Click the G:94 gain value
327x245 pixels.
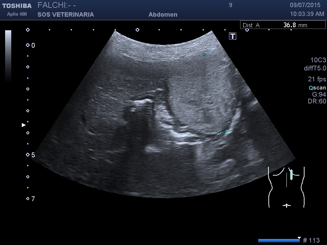(x=319, y=95)
